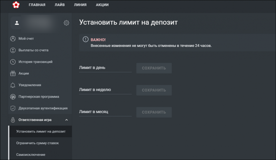
Task: Click the Выплаты со счета upload icon
Action: pyautogui.click(x=13, y=50)
